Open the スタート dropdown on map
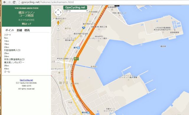The width and height of the screenshot is (189, 115). click(x=76, y=11)
